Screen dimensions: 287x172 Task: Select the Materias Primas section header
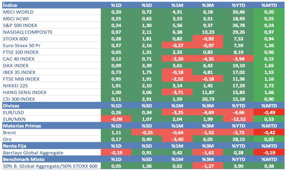(22, 126)
